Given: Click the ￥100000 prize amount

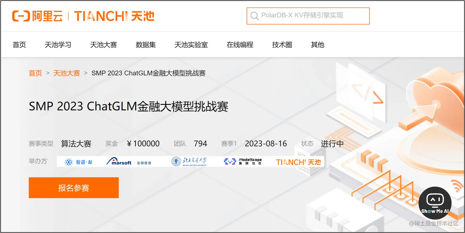Looking at the screenshot, I should click(143, 144).
